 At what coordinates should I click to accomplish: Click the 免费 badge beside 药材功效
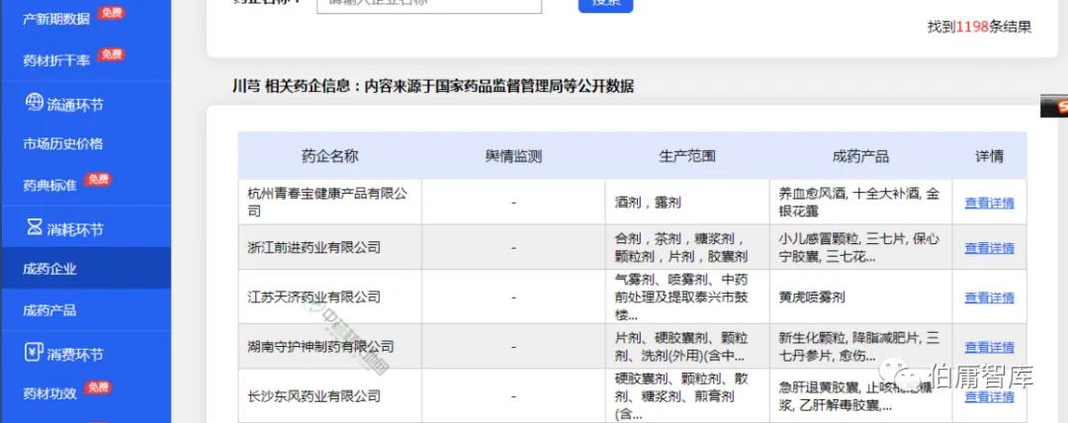click(97, 387)
